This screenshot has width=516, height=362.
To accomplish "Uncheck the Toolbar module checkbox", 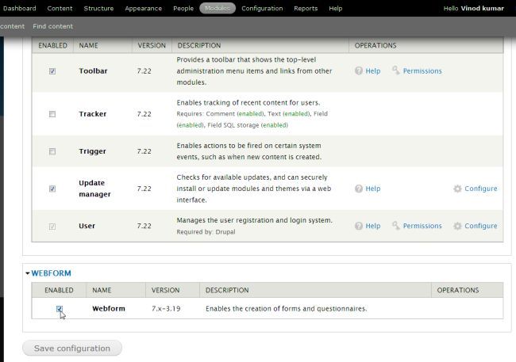I will (52, 71).
